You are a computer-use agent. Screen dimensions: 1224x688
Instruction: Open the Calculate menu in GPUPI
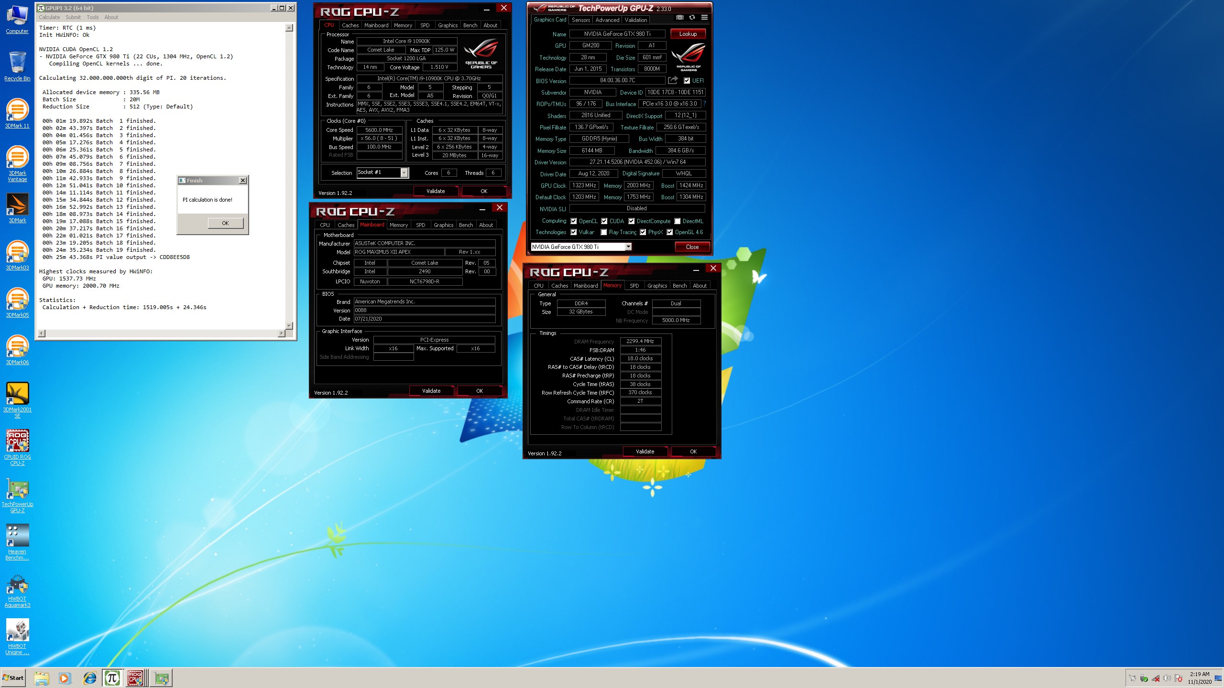point(49,17)
